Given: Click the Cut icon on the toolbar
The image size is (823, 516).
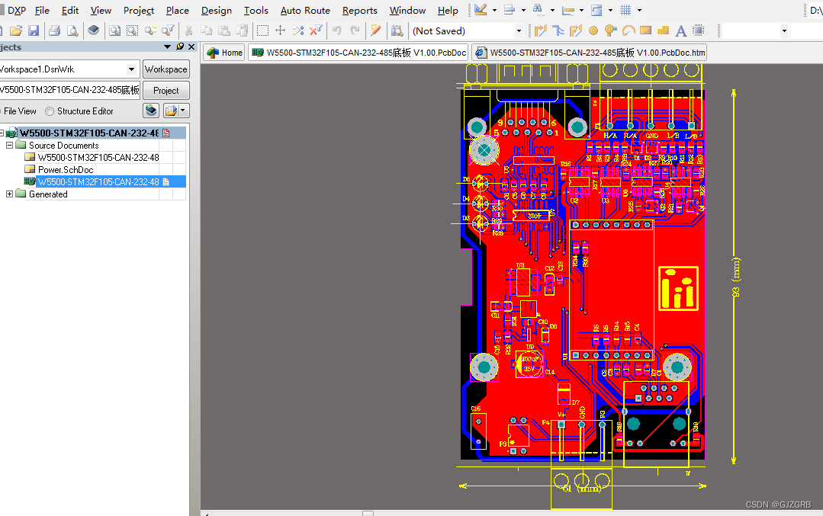Looking at the screenshot, I should coord(188,30).
